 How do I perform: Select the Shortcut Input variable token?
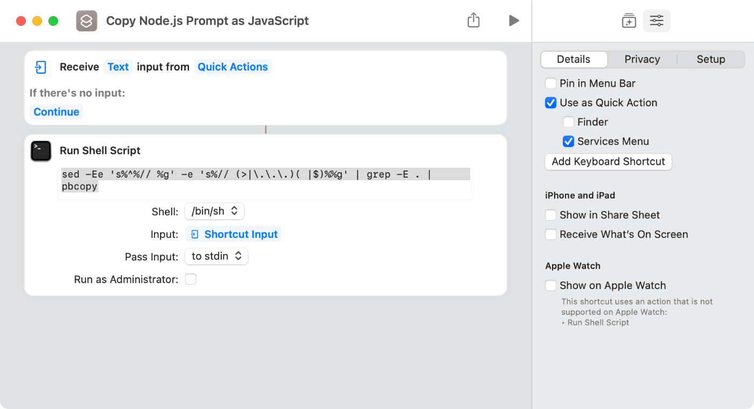[x=234, y=234]
